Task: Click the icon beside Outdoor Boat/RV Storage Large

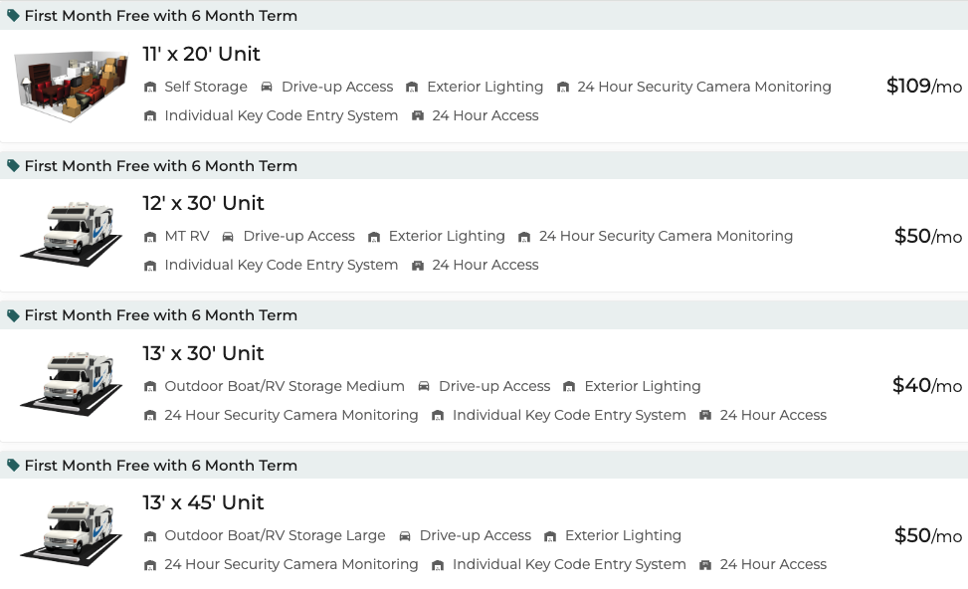Action: tap(150, 536)
